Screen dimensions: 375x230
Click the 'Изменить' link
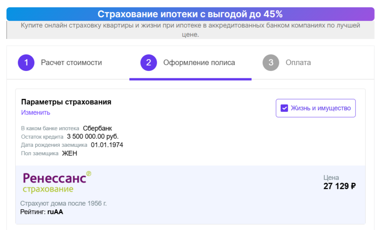[x=36, y=113]
